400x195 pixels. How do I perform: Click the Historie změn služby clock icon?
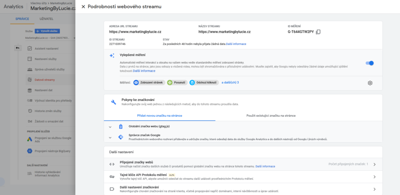30,111
